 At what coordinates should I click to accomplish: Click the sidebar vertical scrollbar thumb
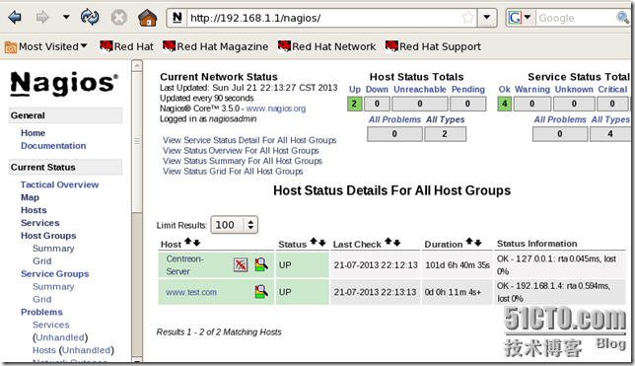point(137,142)
